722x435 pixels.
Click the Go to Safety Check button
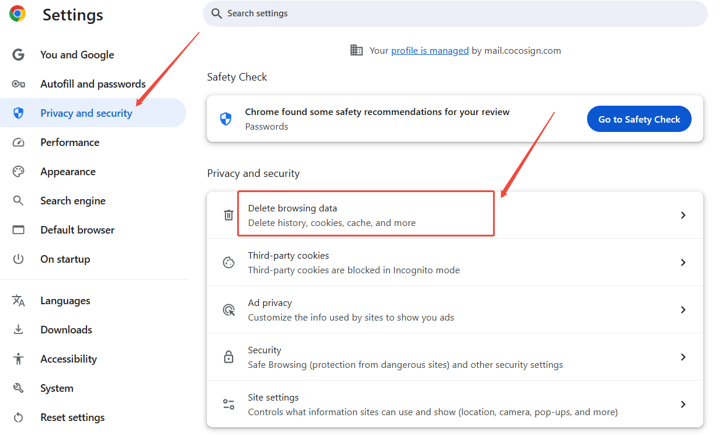coord(639,119)
